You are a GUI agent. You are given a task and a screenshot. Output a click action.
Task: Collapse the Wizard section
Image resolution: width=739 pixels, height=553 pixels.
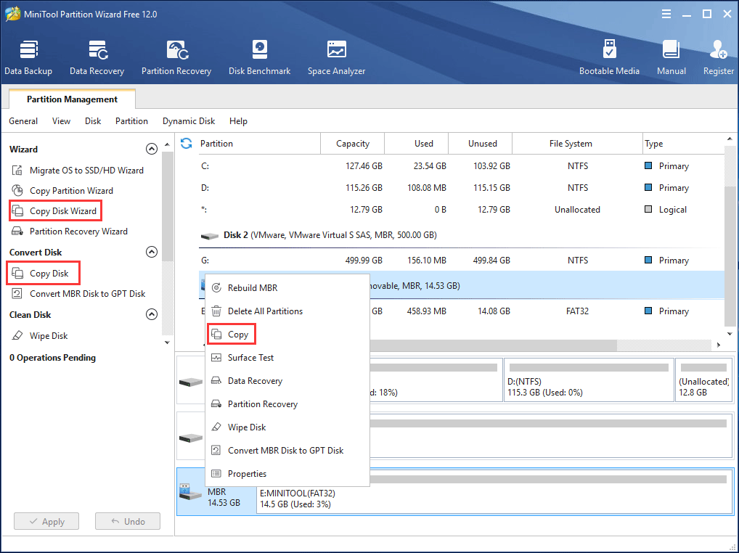coord(151,149)
